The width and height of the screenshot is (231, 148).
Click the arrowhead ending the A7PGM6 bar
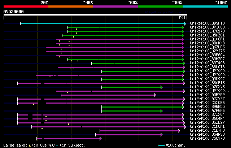162,111
